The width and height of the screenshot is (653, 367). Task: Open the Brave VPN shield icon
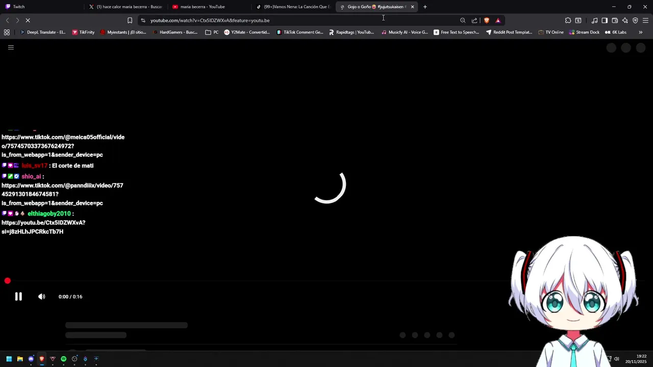635,20
